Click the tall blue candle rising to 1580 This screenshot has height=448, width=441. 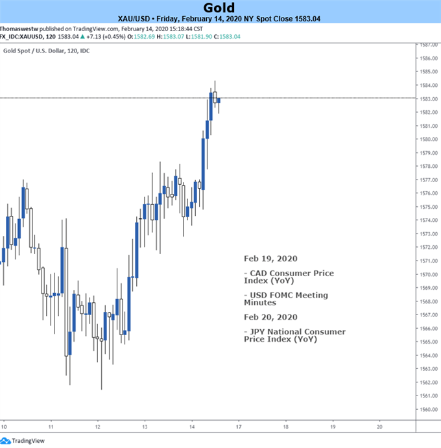click(203, 164)
